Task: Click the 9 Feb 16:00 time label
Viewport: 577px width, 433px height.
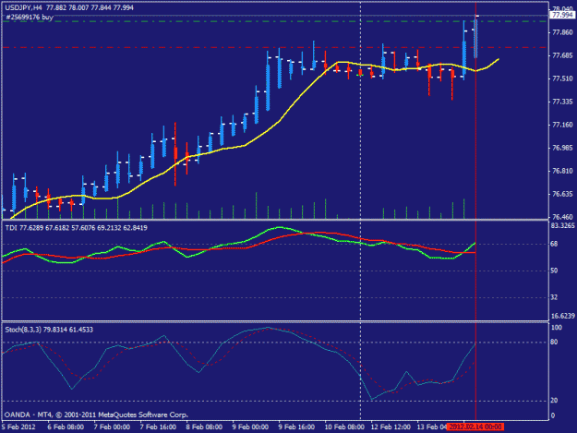Action: 296,427
